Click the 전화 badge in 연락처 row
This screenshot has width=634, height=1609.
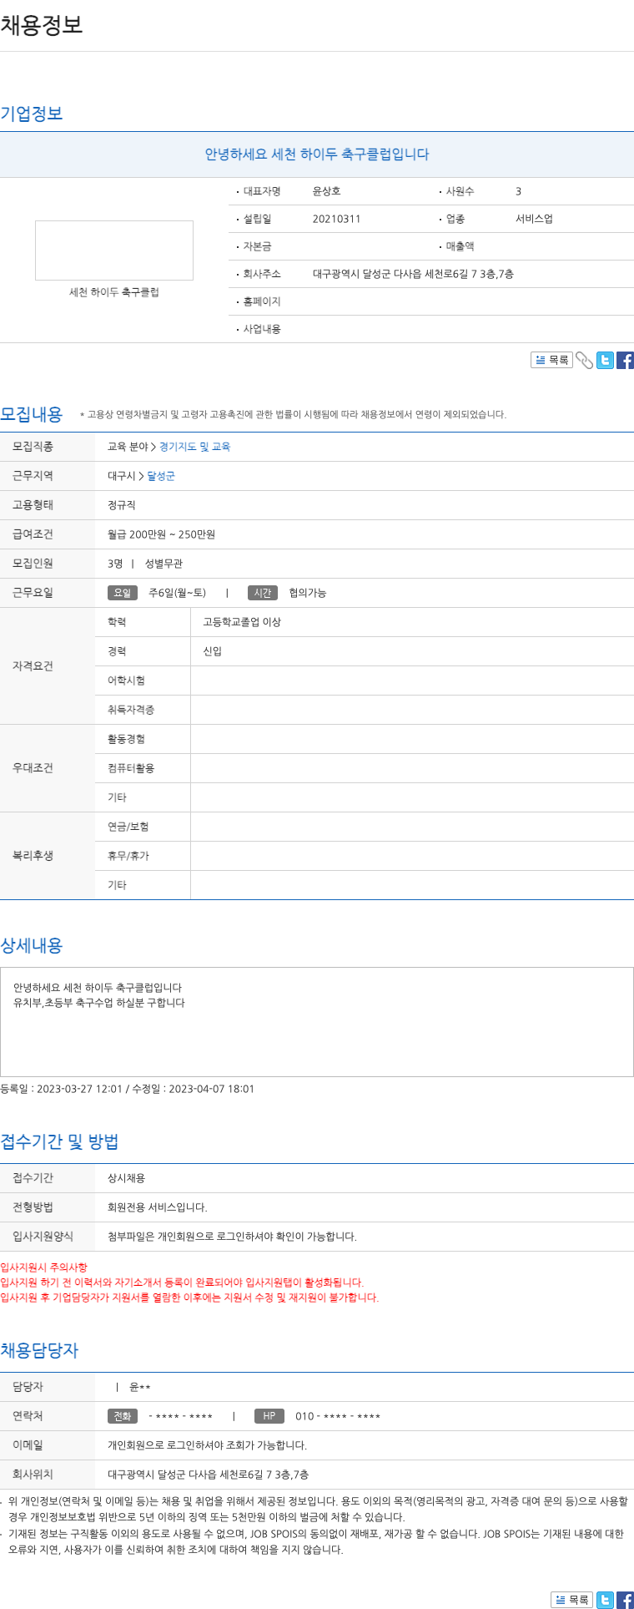tap(123, 1416)
